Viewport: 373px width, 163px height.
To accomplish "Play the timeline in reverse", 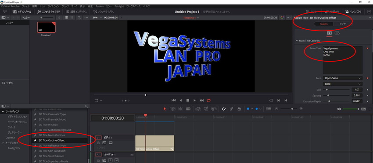I will click(x=180, y=101).
